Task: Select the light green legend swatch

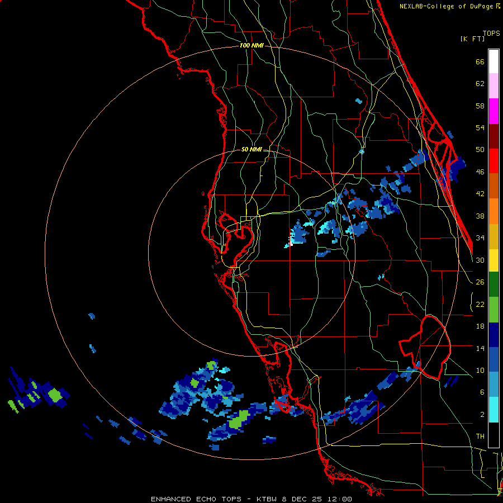Action: tap(493, 310)
